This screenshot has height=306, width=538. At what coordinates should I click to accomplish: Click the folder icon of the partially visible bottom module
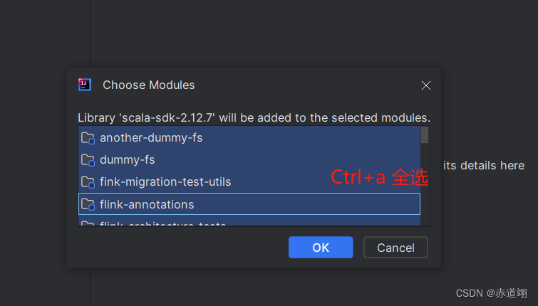click(x=88, y=223)
